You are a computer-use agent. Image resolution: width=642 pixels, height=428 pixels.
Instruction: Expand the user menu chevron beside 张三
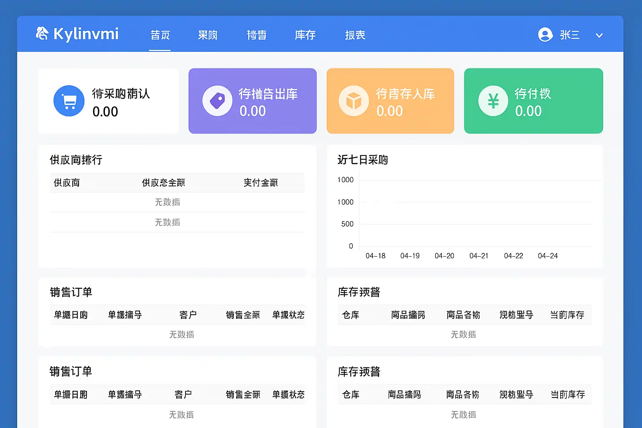599,36
